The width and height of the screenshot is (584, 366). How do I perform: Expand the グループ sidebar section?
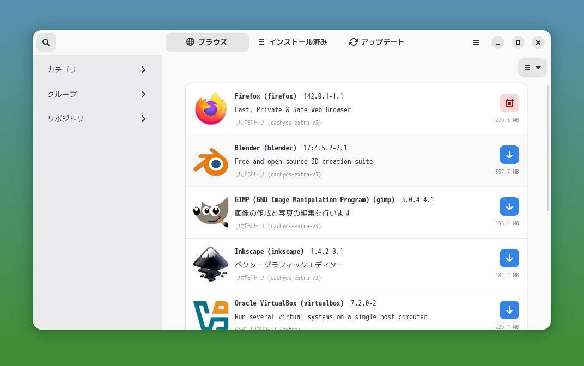pos(97,94)
